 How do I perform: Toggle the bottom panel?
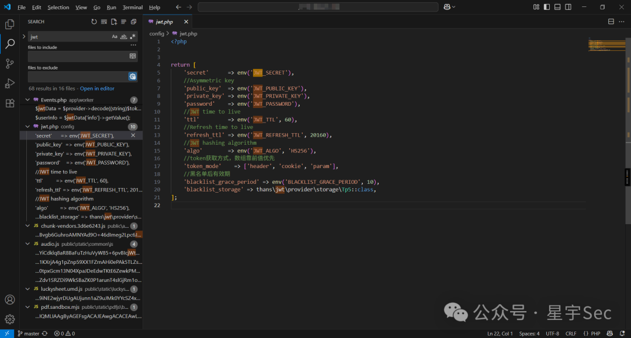(557, 7)
